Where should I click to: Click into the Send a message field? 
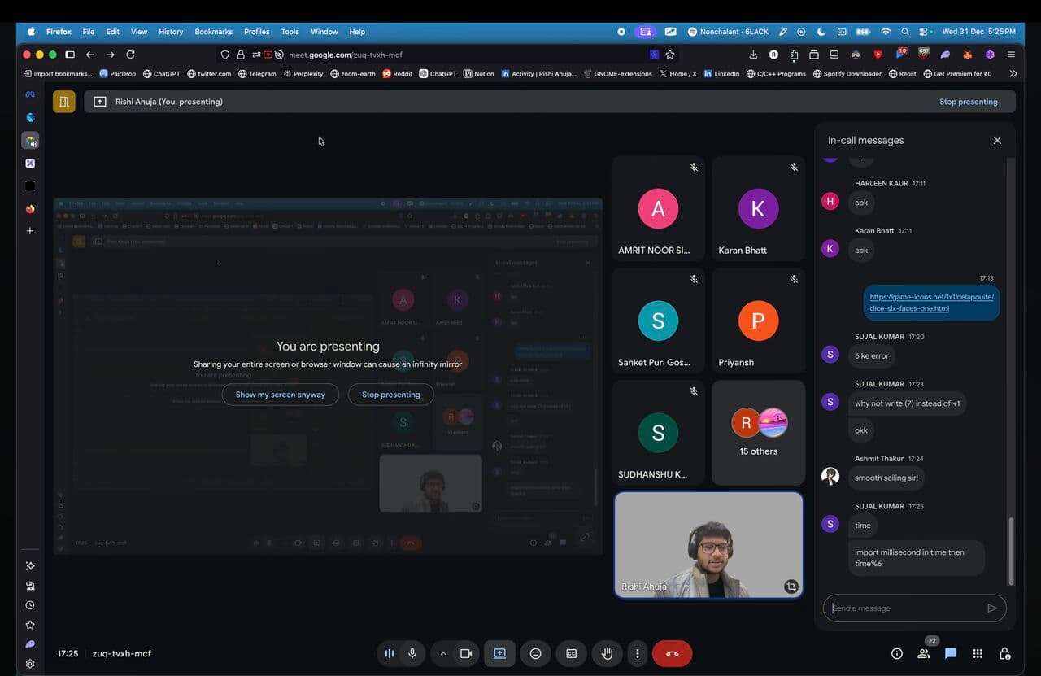[904, 608]
